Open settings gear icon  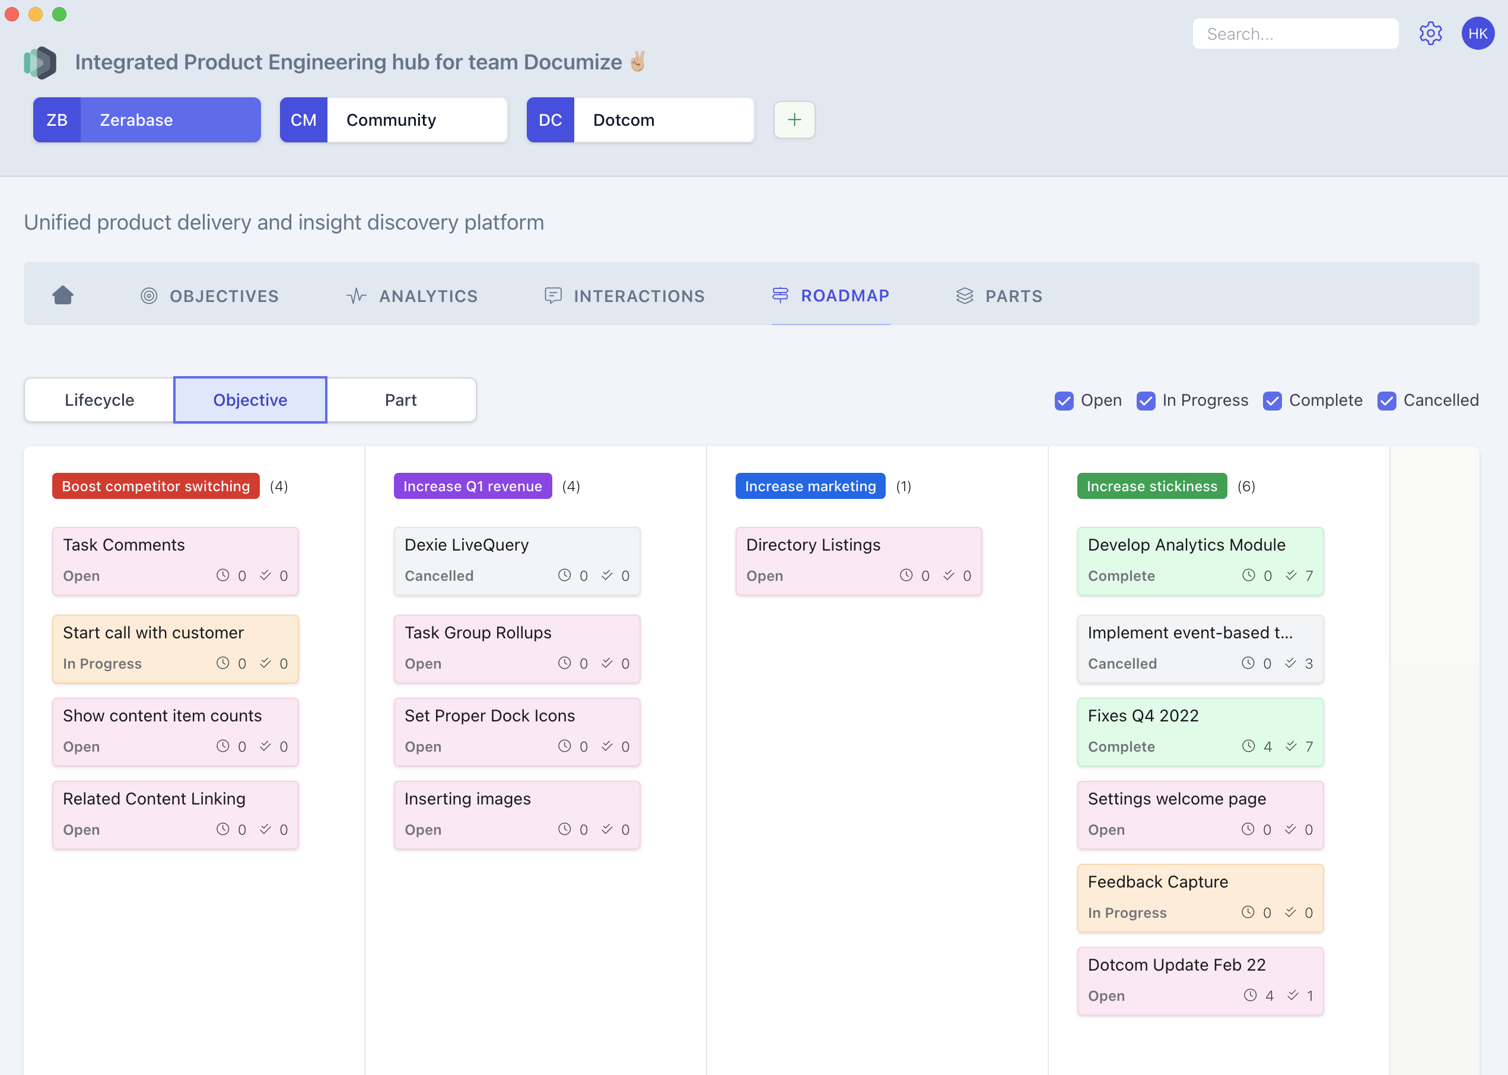pos(1430,31)
